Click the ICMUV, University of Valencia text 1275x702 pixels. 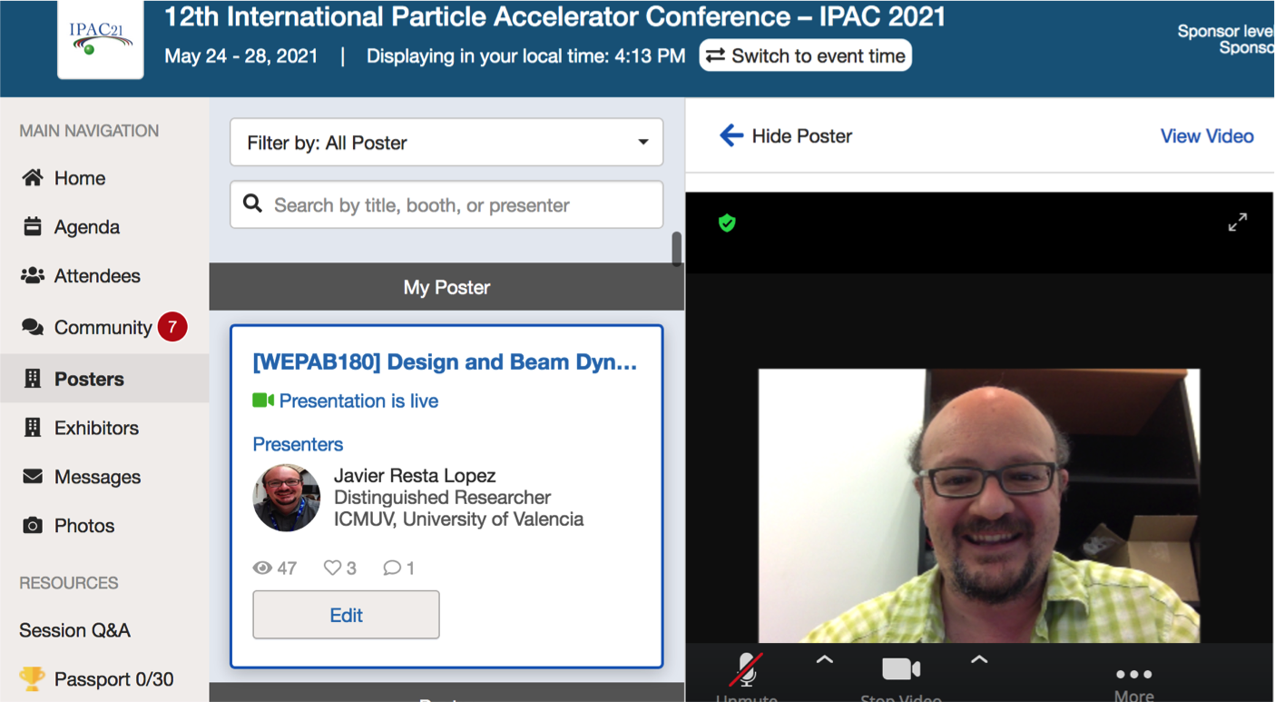pyautogui.click(x=458, y=519)
